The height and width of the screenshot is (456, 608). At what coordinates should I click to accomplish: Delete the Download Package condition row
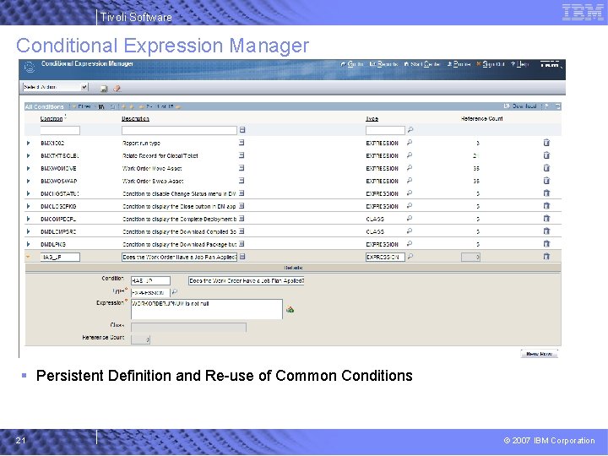pyautogui.click(x=546, y=243)
